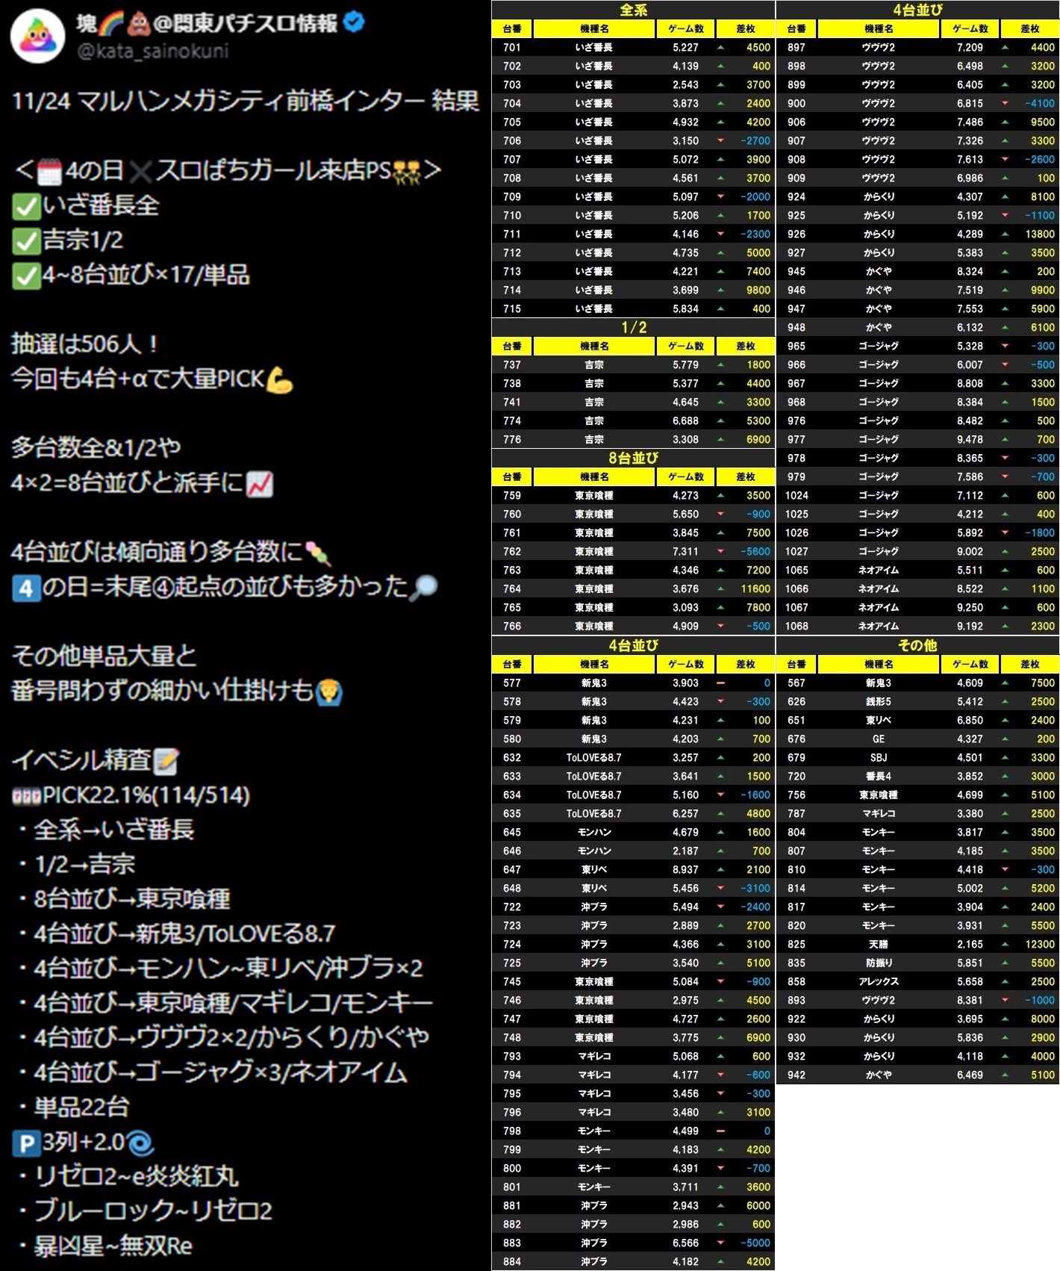Click game count 8,937 on row 647
The width and height of the screenshot is (1060, 1271).
pos(685,869)
